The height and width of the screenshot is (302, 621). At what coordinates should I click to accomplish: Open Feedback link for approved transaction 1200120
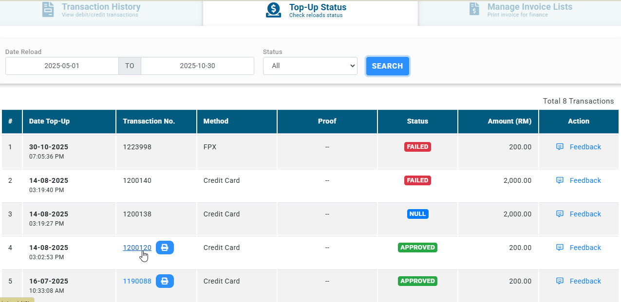click(x=585, y=248)
